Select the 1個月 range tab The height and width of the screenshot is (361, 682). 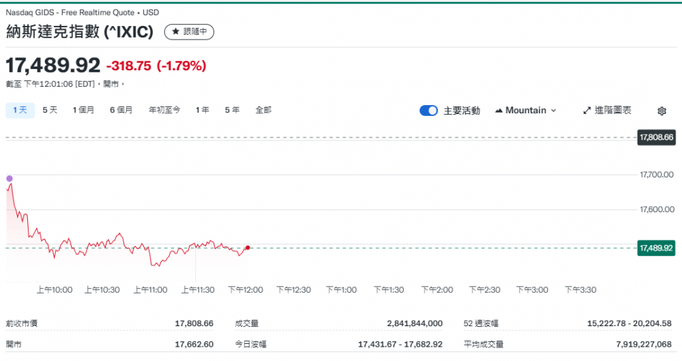coord(83,110)
